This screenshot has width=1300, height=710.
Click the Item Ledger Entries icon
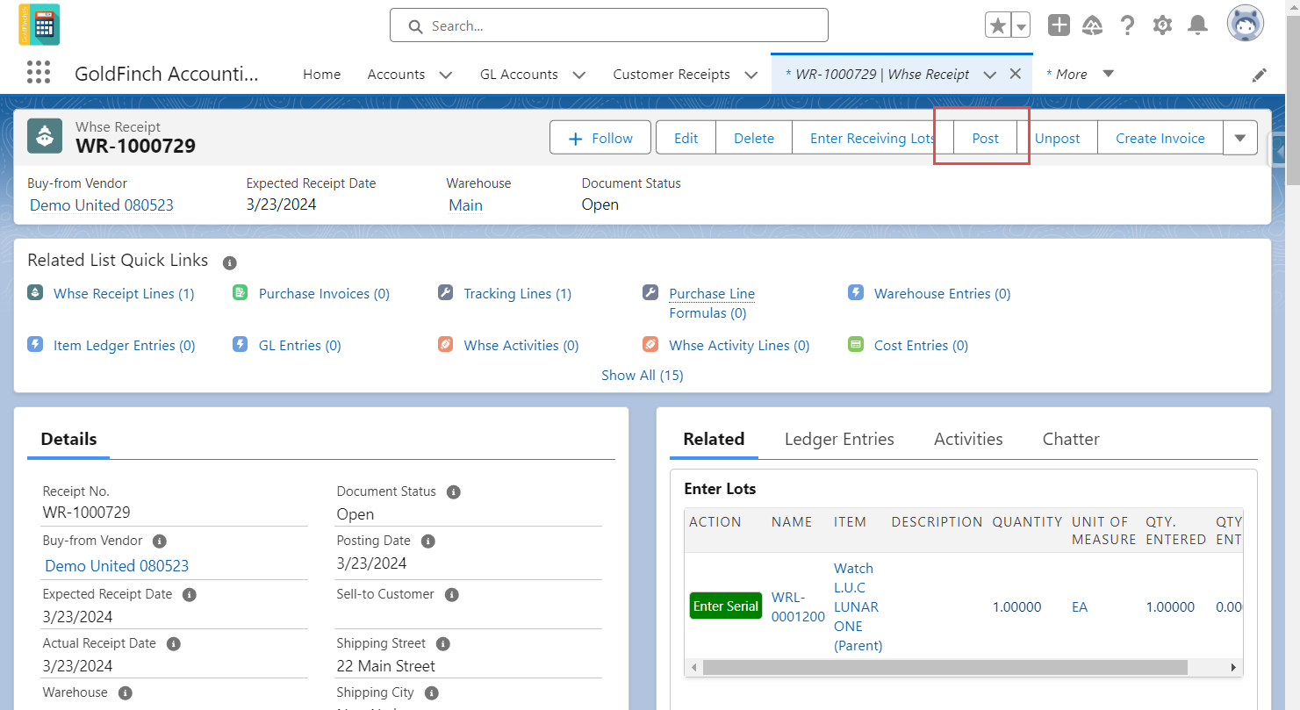pyautogui.click(x=35, y=345)
